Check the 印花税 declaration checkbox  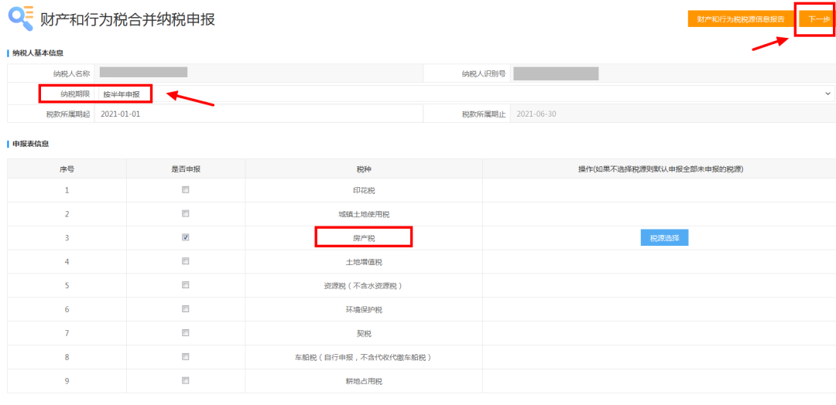(186, 189)
